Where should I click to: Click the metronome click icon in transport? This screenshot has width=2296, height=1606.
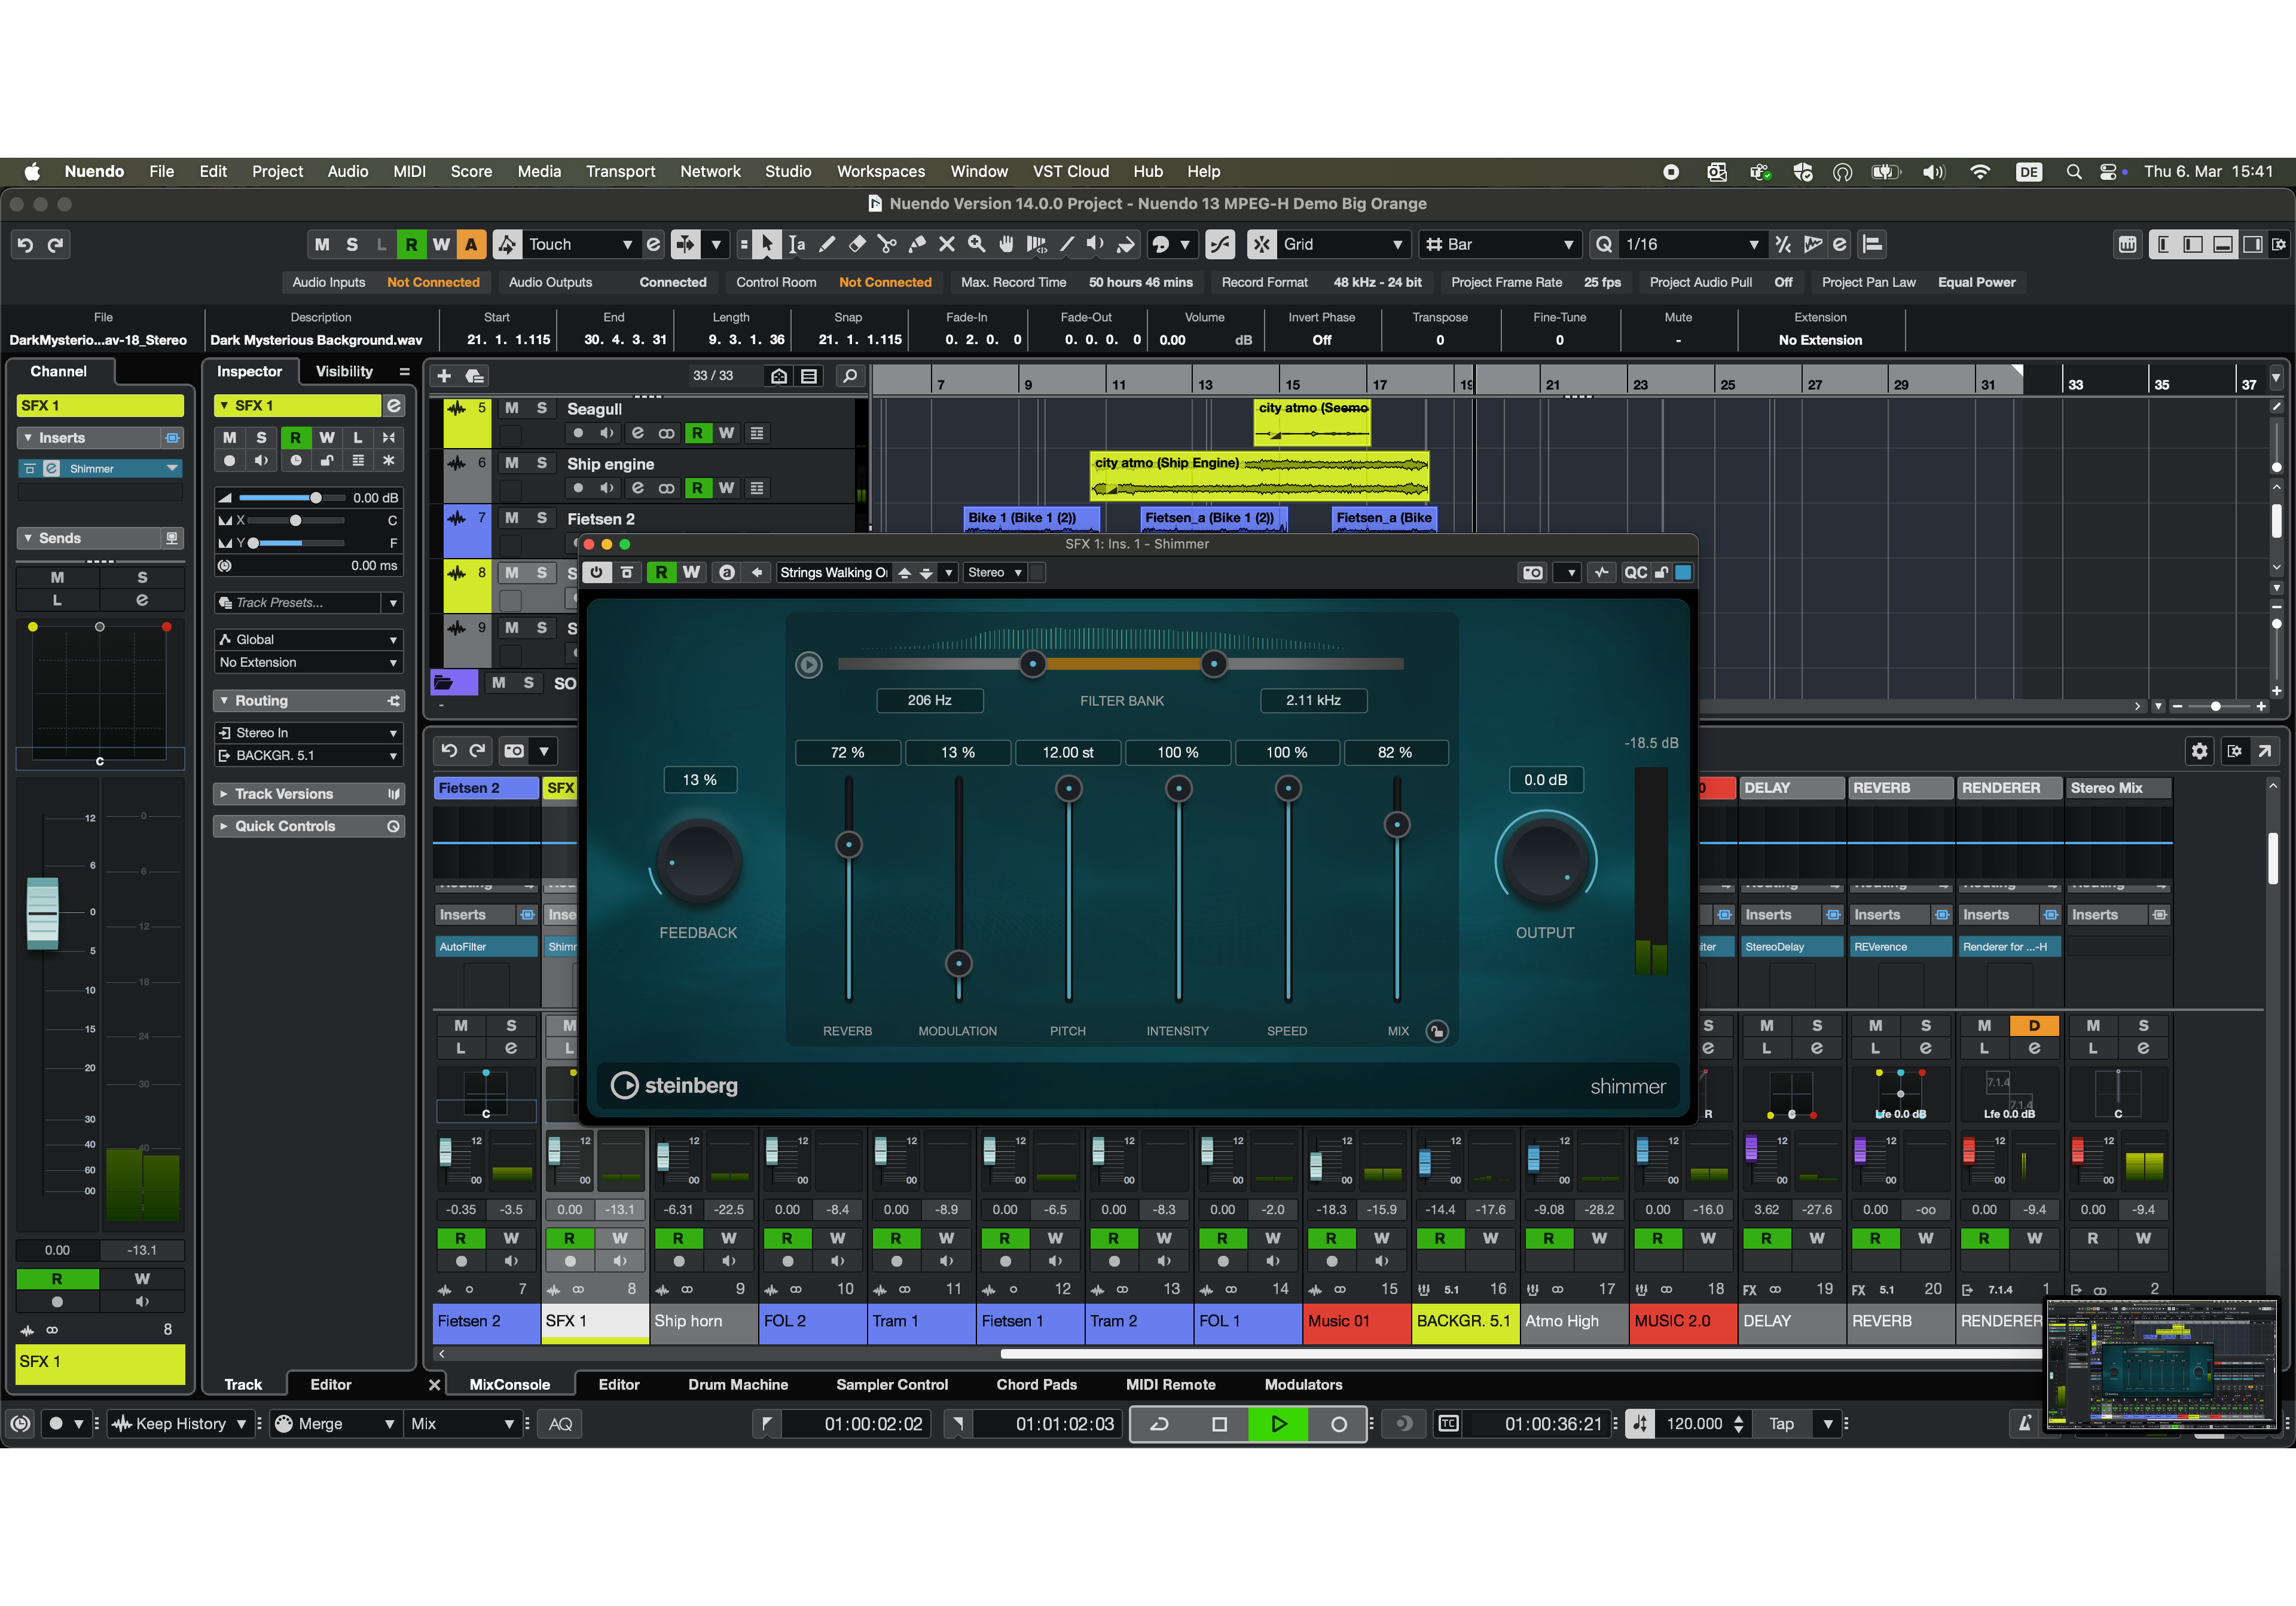click(x=2025, y=1424)
